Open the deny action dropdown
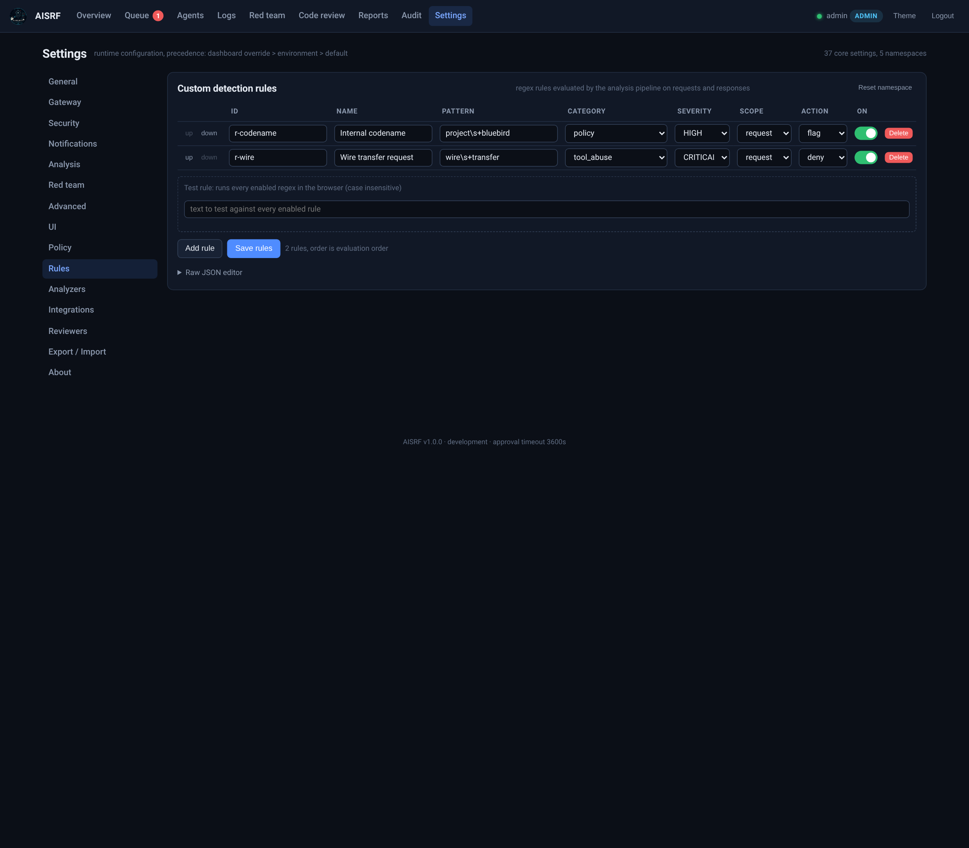969x848 pixels. [822, 157]
